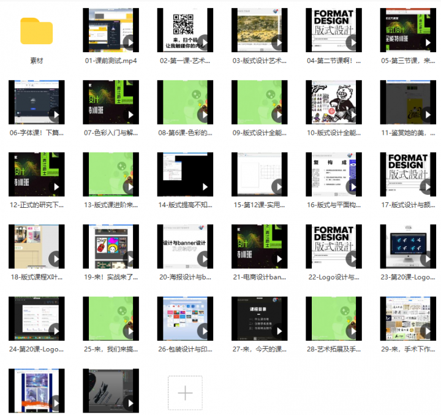The height and width of the screenshot is (415, 441).
Task: Play video 01-课前测试.mp4
Action: 111,30
